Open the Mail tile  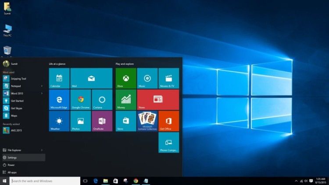pyautogui.click(x=91, y=78)
